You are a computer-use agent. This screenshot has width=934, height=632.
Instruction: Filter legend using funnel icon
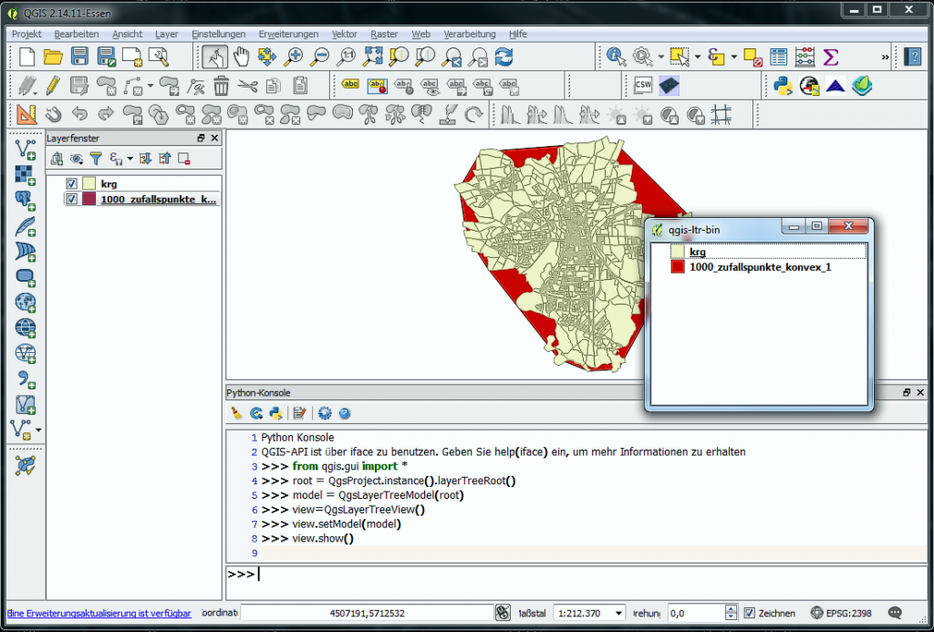[x=96, y=159]
